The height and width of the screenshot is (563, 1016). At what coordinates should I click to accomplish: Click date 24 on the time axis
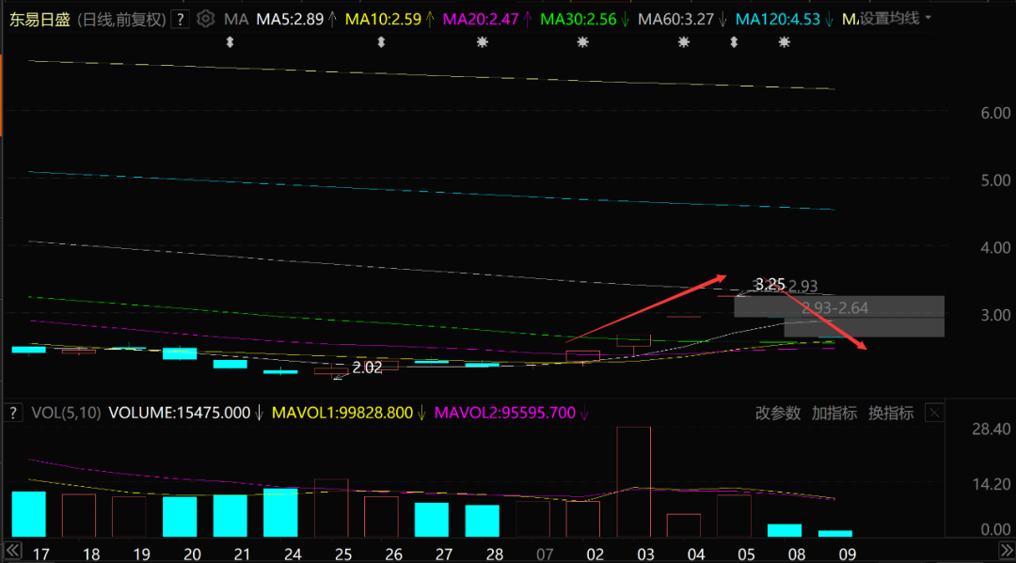(293, 555)
